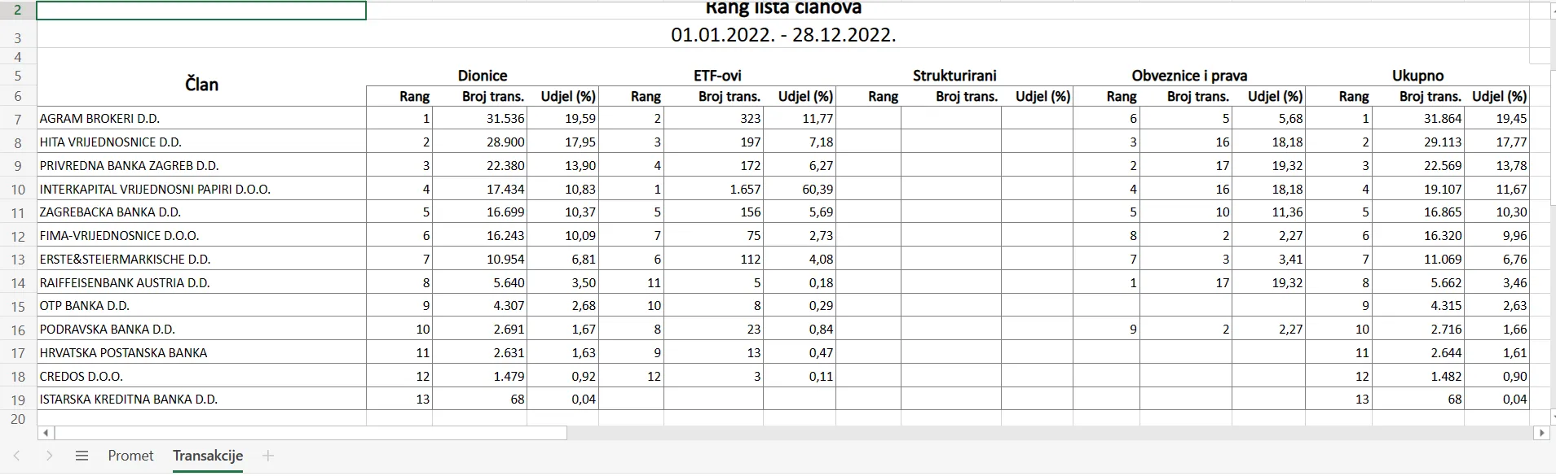This screenshot has width=1556, height=476.
Task: Click the horizontal scrollbar thumb
Action: point(311,433)
